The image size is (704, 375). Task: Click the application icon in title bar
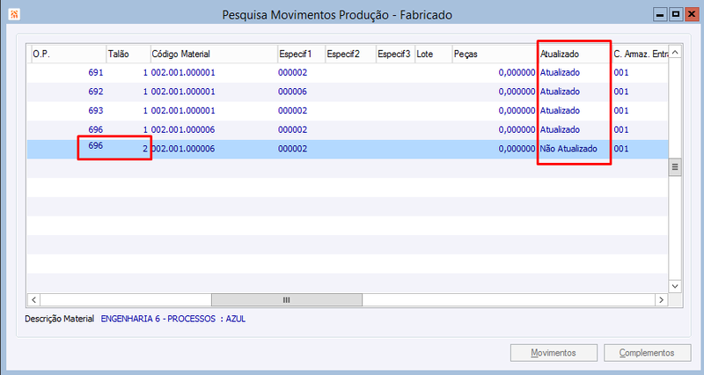pyautogui.click(x=14, y=14)
